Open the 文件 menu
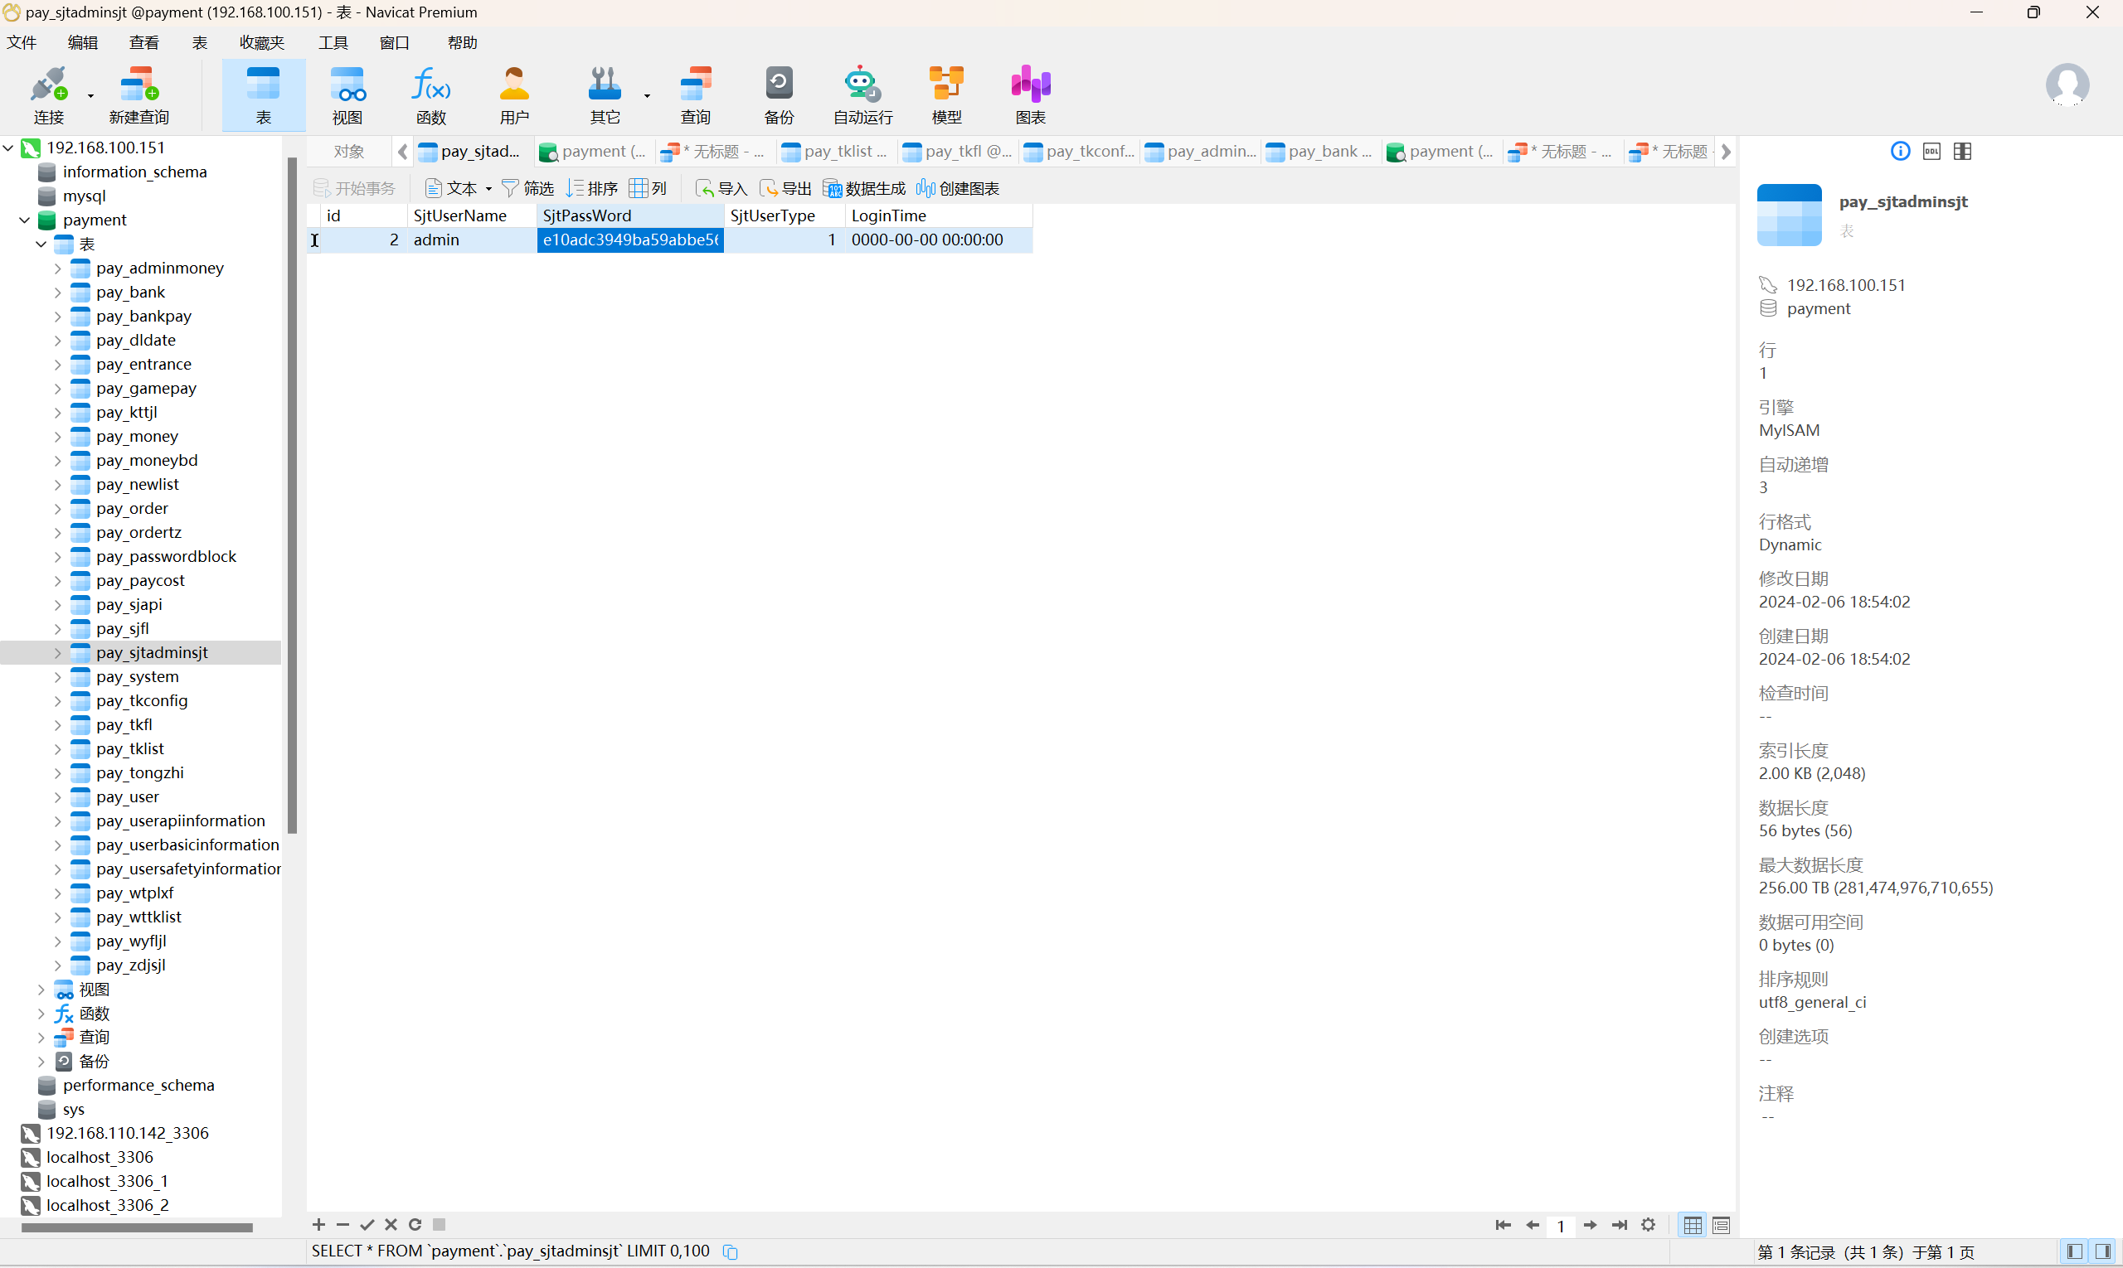 (x=22, y=43)
